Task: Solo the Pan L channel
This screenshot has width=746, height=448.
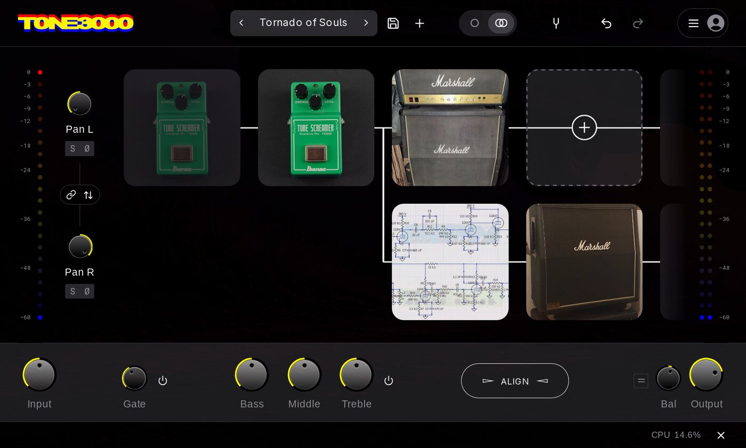Action: tap(72, 149)
